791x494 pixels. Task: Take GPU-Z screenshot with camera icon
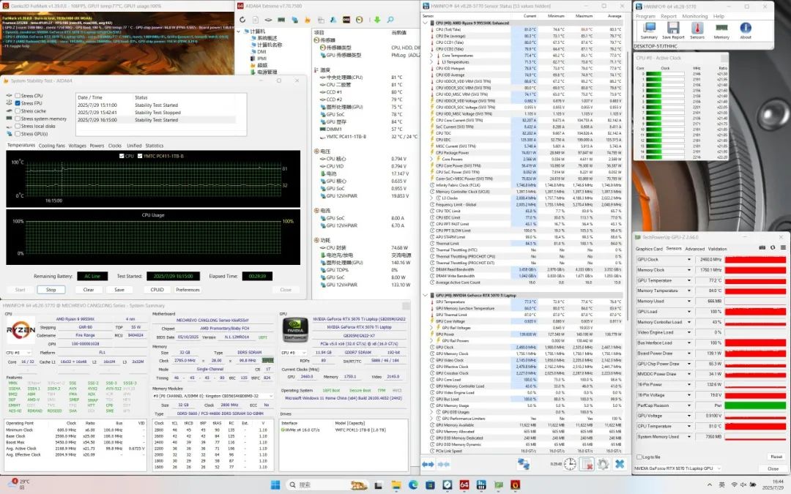coord(762,247)
